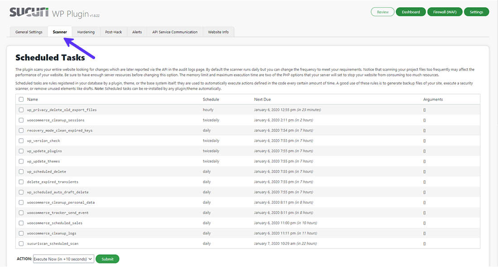Expand the Action dropdown menu
Viewport: 498px width, 267px height.
click(x=63, y=259)
